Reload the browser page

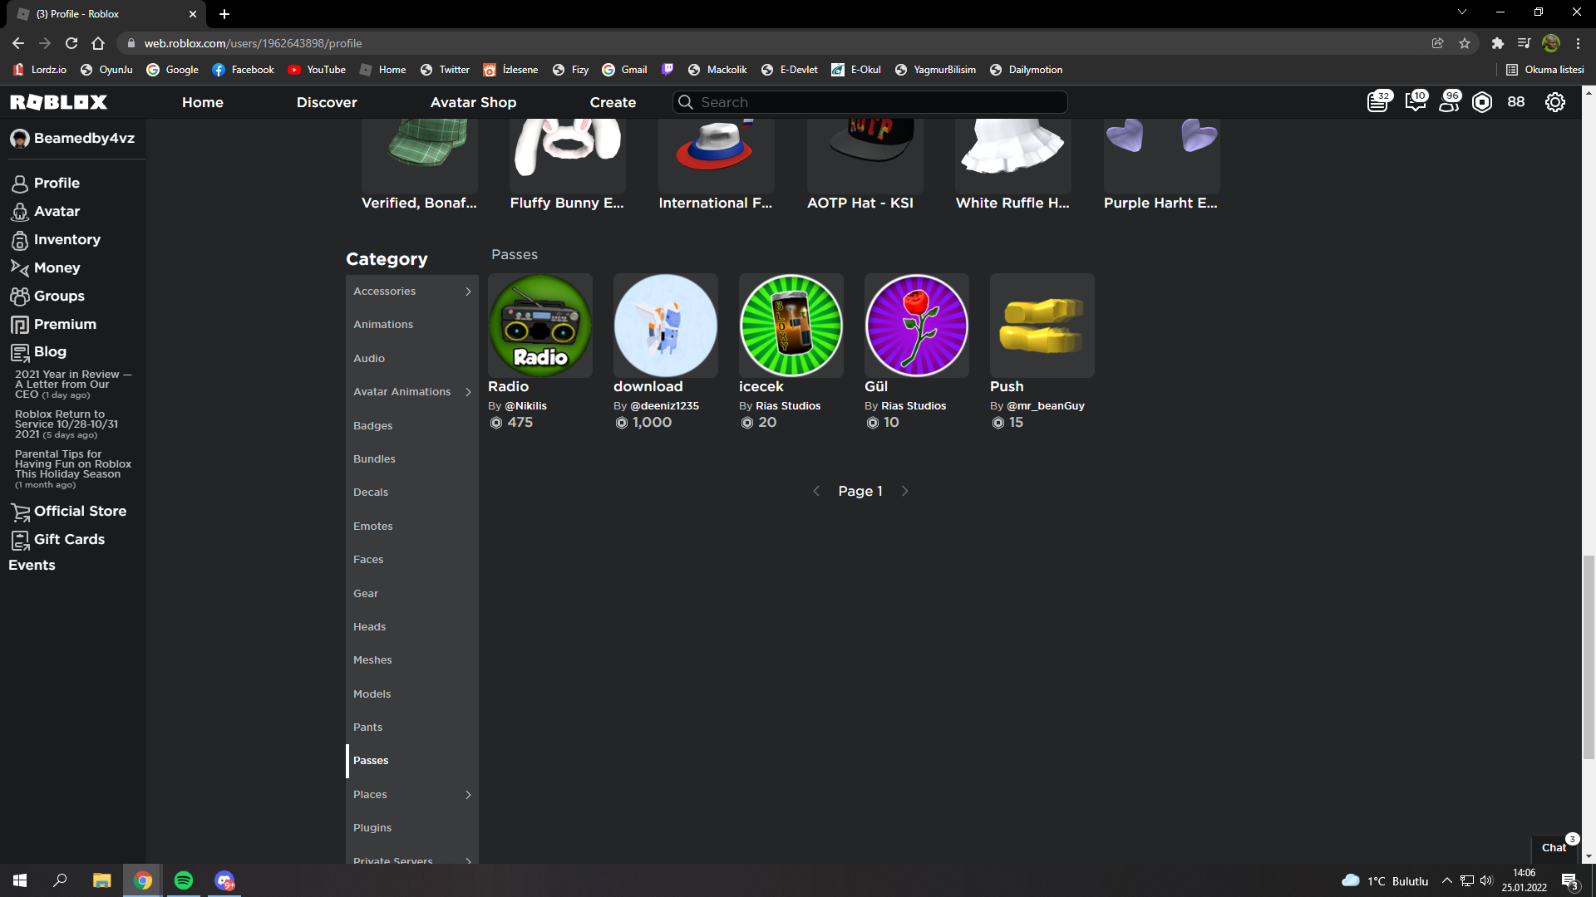pos(71,43)
